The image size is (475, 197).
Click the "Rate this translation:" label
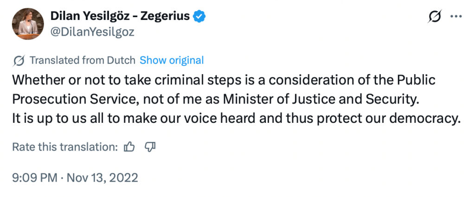point(64,147)
